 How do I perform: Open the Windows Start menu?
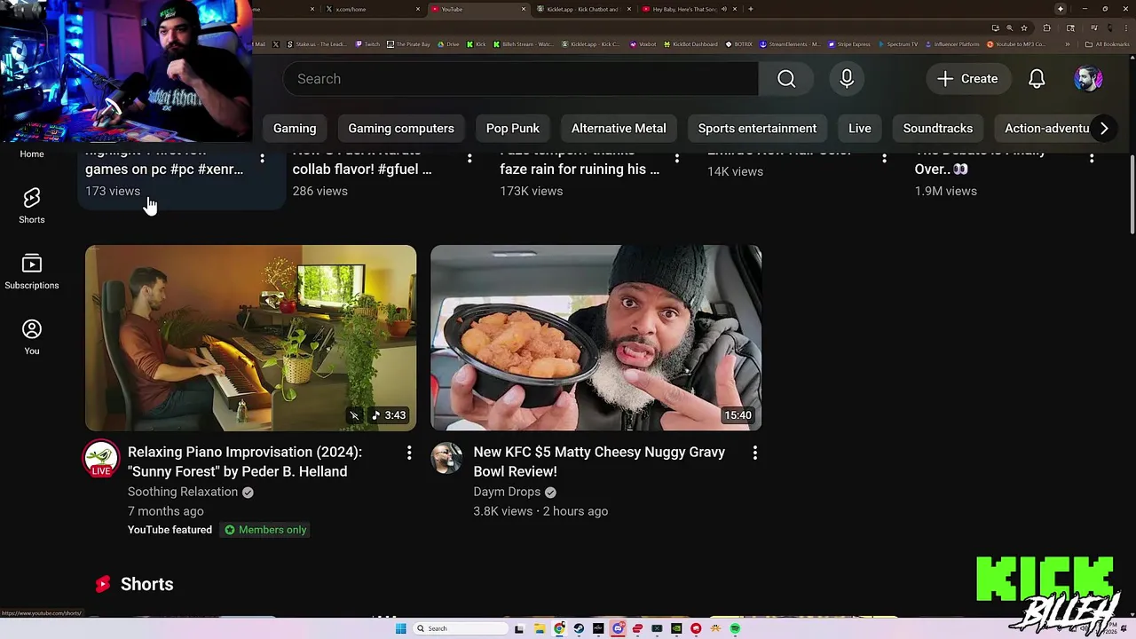click(x=400, y=628)
